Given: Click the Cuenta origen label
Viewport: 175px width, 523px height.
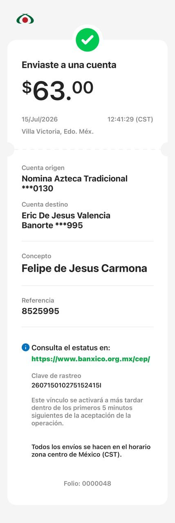Looking at the screenshot, I should tap(43, 168).
